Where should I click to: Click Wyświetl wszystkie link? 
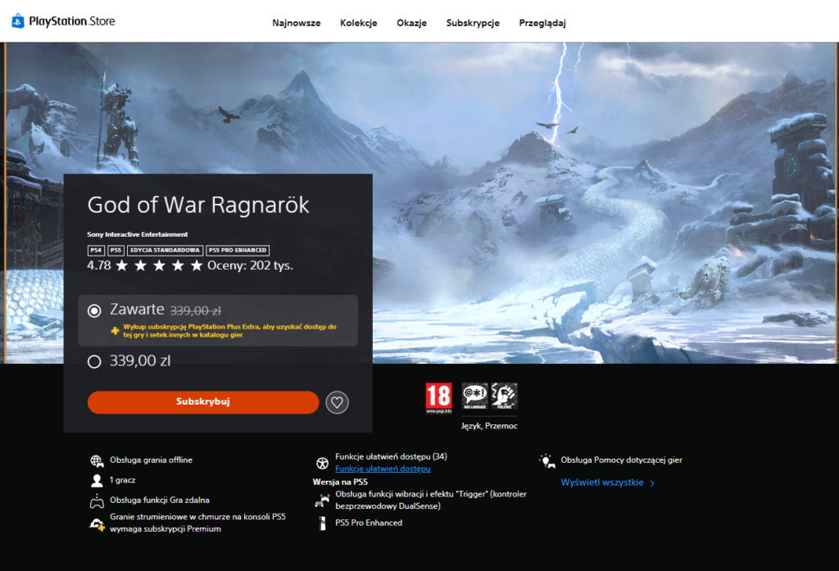tap(602, 483)
